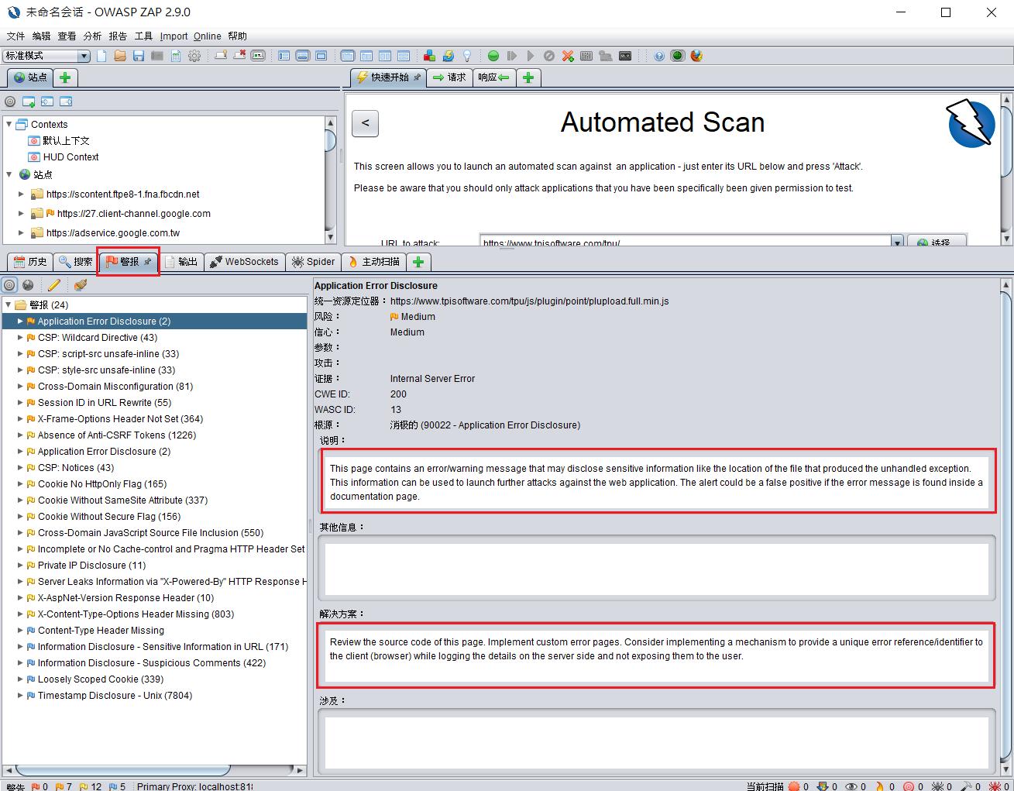Click the Stop grey circle-slash icon
This screenshot has width=1014, height=791.
click(549, 56)
